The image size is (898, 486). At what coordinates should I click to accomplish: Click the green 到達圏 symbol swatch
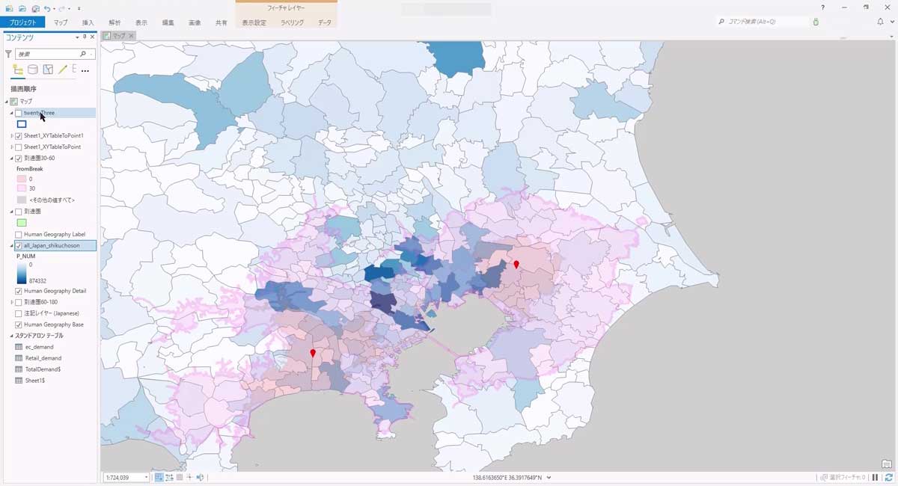click(x=22, y=223)
